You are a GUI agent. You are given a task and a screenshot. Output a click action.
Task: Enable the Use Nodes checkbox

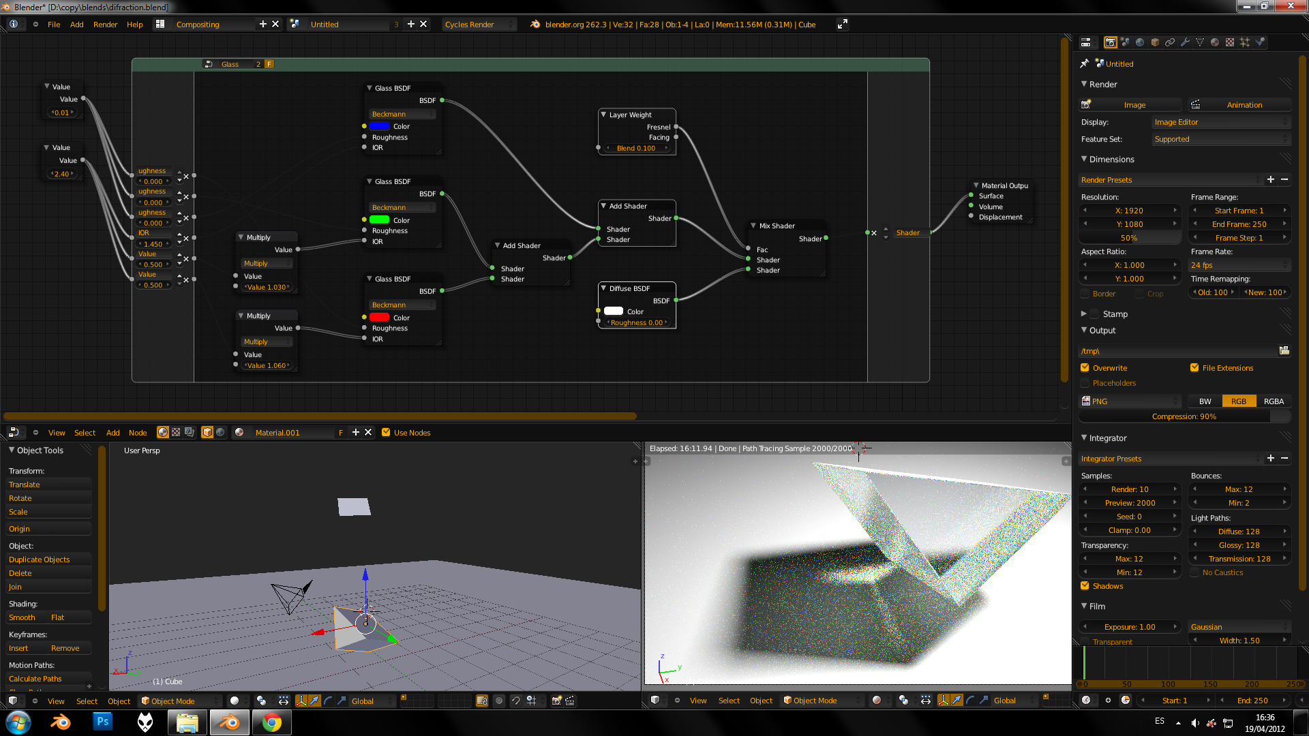pyautogui.click(x=387, y=432)
